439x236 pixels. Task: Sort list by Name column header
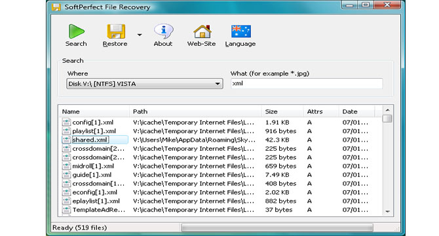(71, 111)
